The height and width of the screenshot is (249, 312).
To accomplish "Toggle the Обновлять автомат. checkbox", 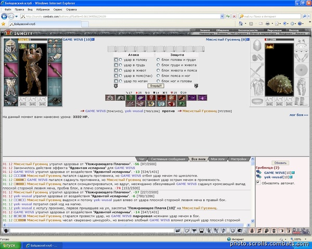I will [258, 182].
